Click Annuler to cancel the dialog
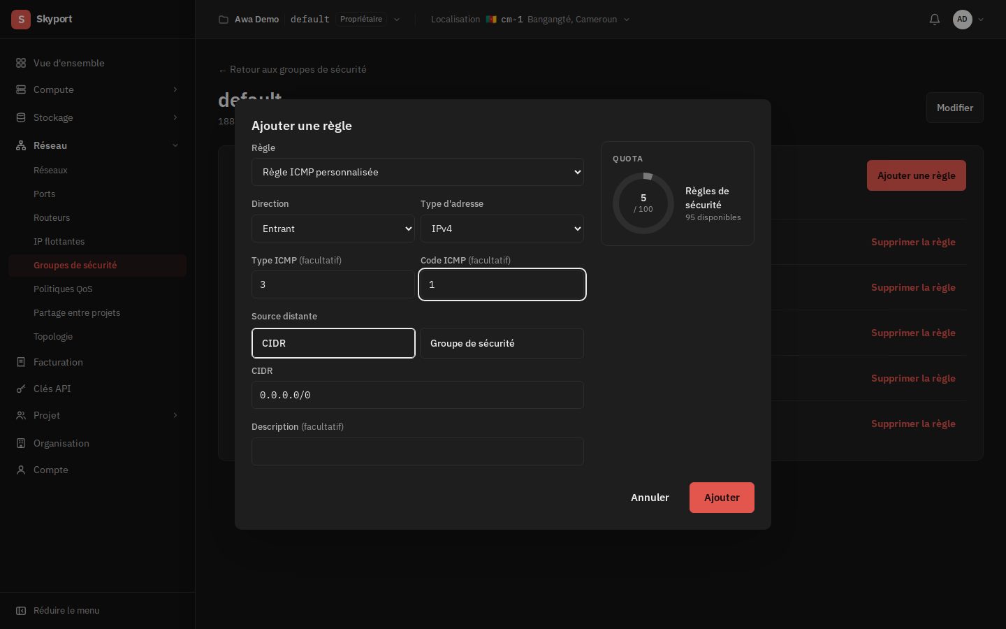The width and height of the screenshot is (1006, 629). click(x=650, y=498)
